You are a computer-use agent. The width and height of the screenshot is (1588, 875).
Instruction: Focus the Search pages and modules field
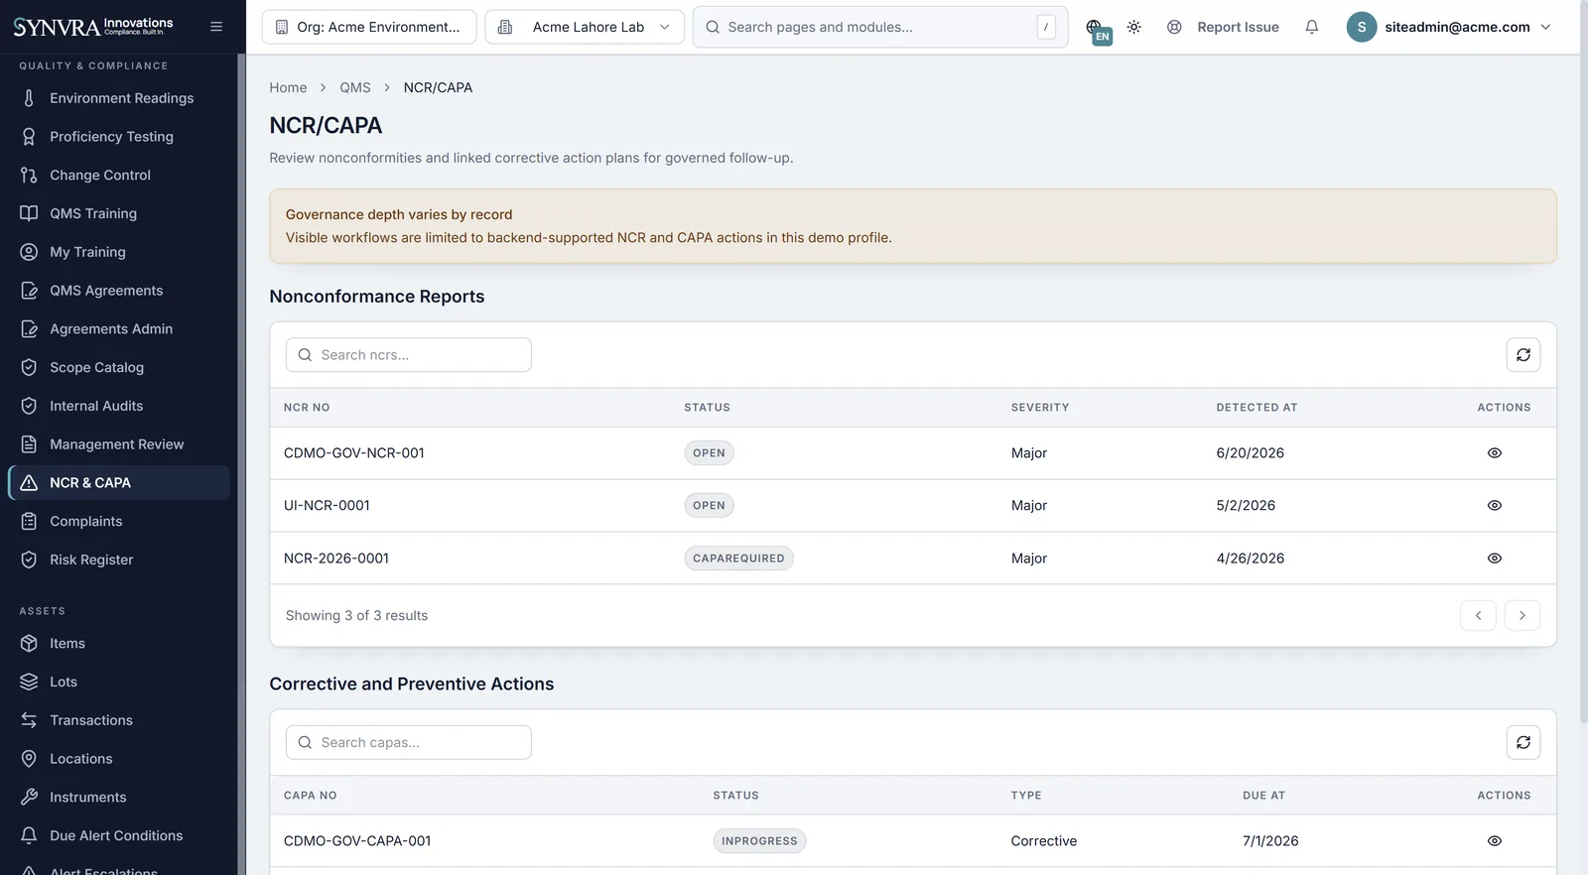[x=880, y=27]
